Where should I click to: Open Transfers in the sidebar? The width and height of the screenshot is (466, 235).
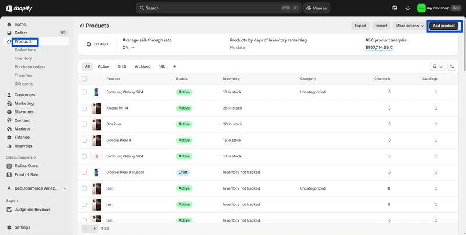23,76
